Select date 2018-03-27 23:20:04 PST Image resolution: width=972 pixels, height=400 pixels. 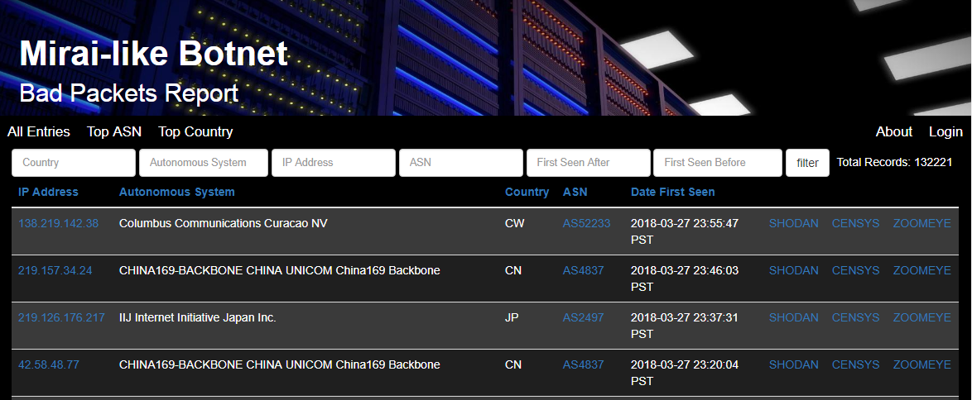(x=685, y=373)
